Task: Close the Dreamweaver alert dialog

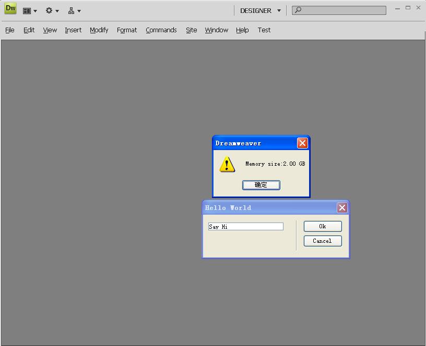Action: click(x=302, y=143)
